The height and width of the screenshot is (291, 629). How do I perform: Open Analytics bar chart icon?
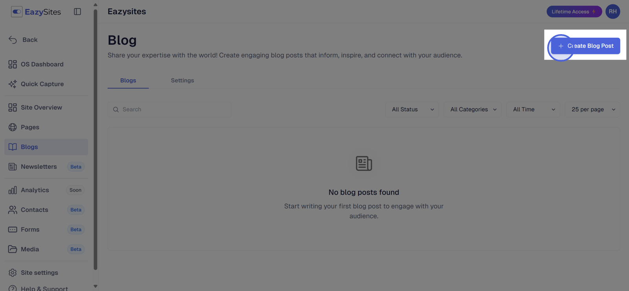coord(13,190)
